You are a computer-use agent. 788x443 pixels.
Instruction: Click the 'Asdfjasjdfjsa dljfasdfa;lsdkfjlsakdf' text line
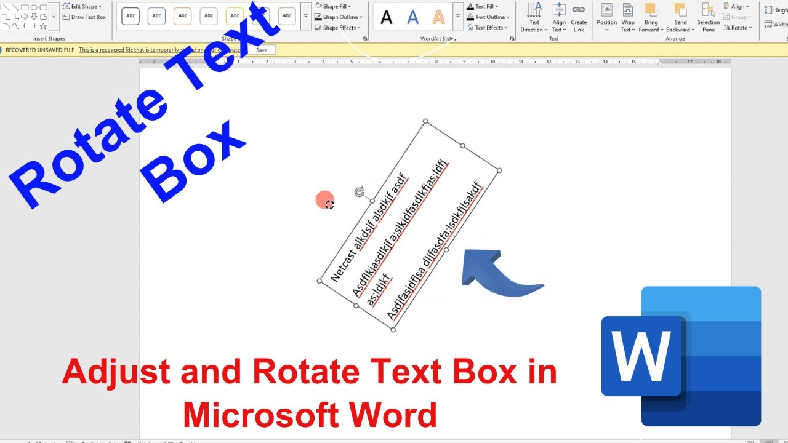434,250
